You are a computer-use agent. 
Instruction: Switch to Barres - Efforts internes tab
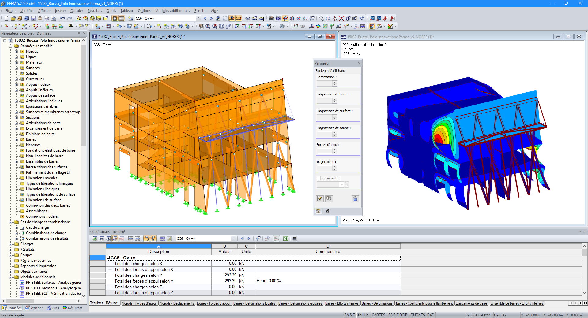342,303
